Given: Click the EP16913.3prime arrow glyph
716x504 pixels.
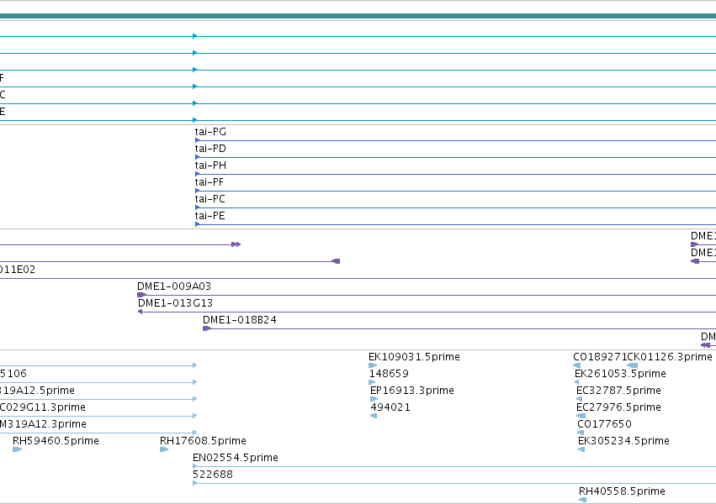Looking at the screenshot, I should pyautogui.click(x=374, y=399).
